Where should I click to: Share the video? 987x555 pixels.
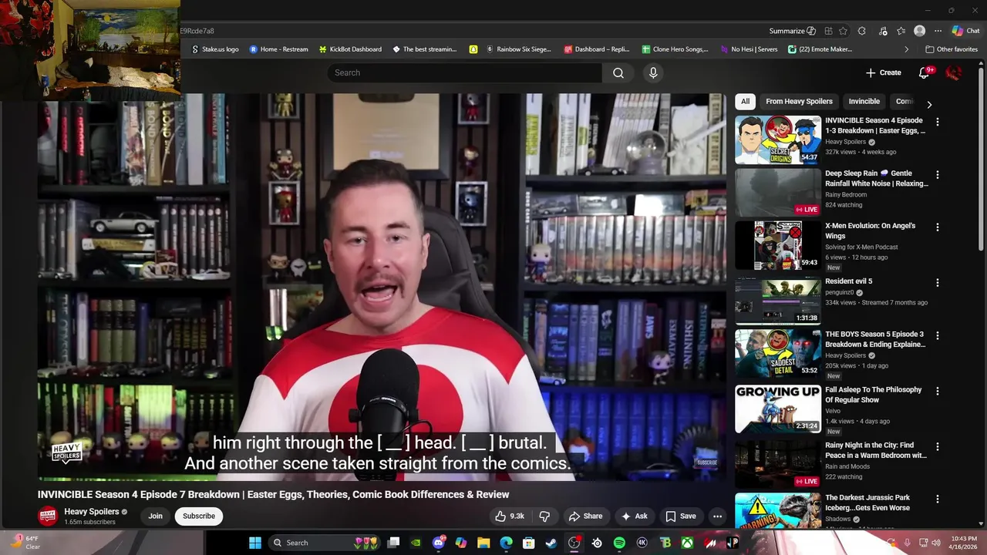point(585,516)
